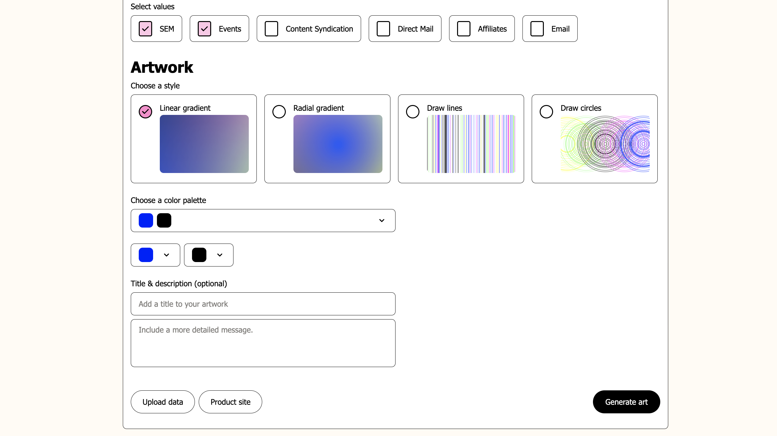This screenshot has height=436, width=777.
Task: Select the Radial gradient radio button
Action: [x=279, y=112]
